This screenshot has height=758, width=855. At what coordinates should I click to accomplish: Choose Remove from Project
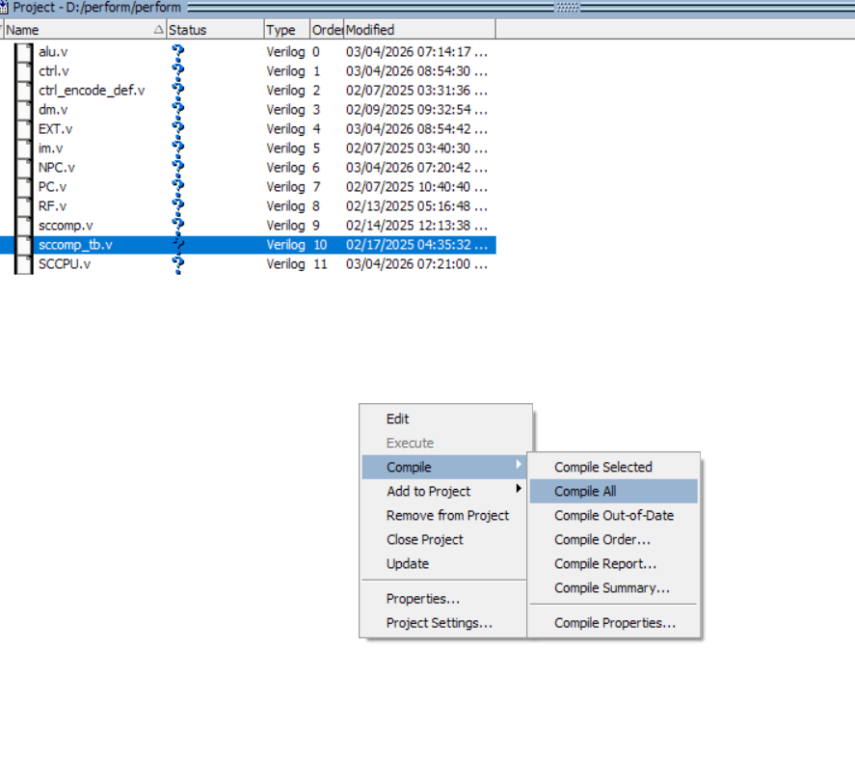[x=447, y=515]
